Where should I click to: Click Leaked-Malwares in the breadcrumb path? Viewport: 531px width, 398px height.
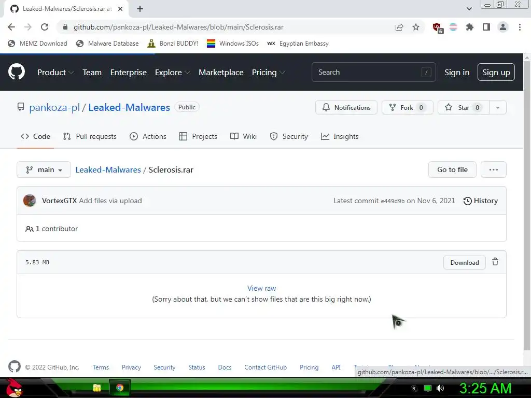tap(108, 169)
